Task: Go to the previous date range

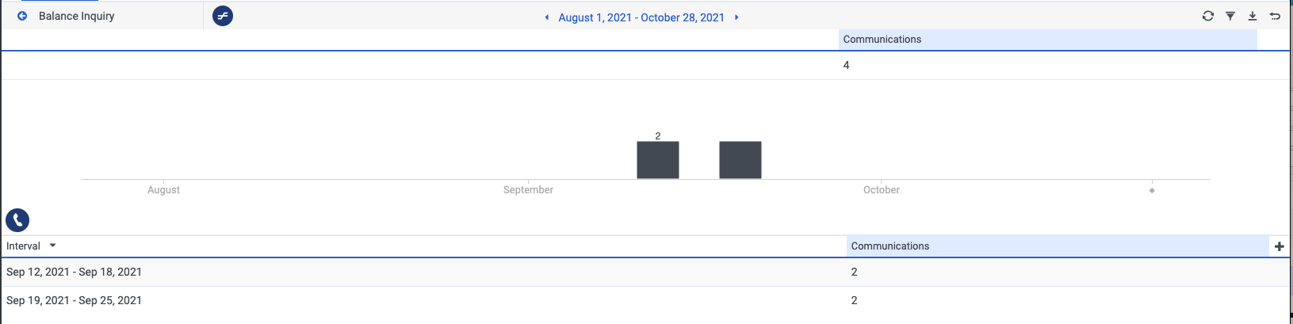Action: coord(546,17)
